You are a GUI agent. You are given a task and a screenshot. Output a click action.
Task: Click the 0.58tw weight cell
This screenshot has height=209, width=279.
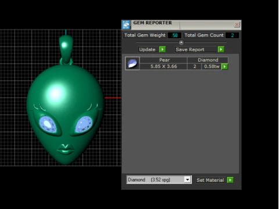[x=212, y=66]
